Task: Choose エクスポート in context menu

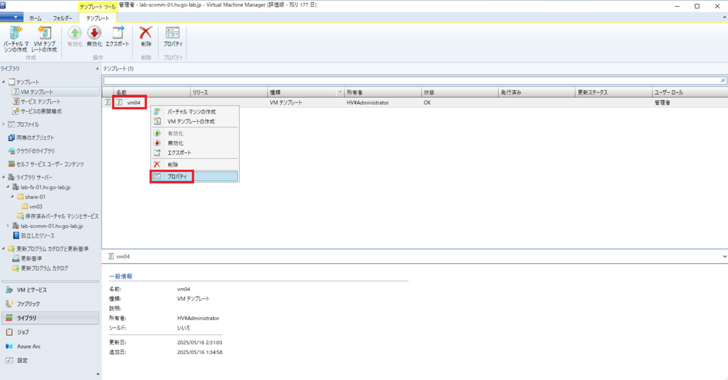Action: 195,153
